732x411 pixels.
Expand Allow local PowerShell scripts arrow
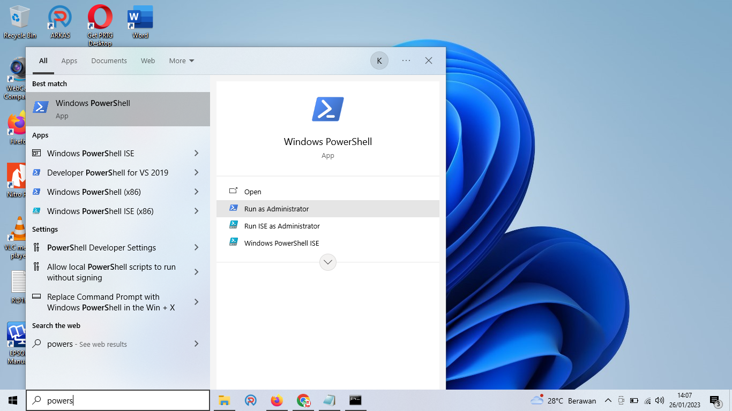click(x=197, y=272)
